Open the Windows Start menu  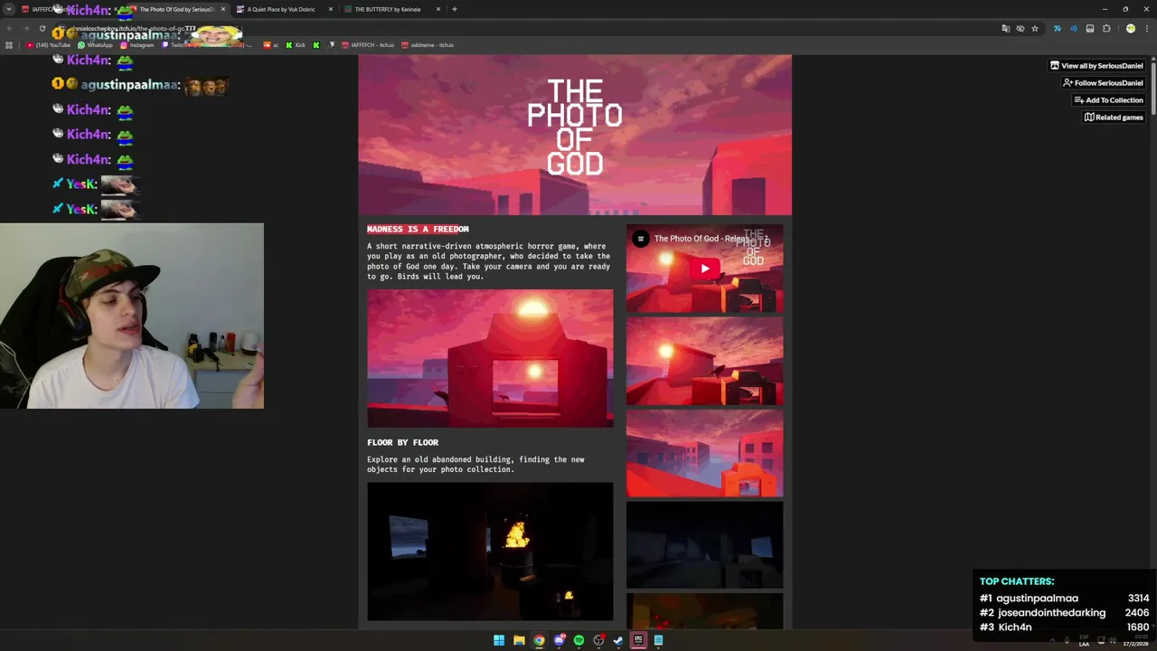point(499,640)
